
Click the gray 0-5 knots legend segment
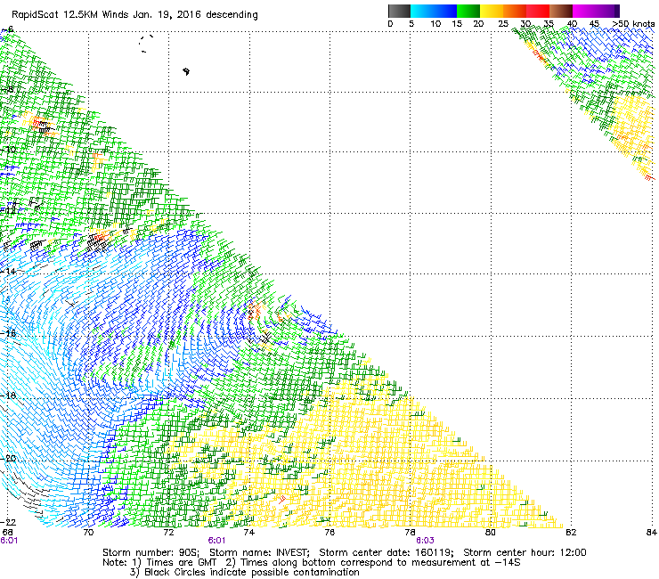coord(399,11)
